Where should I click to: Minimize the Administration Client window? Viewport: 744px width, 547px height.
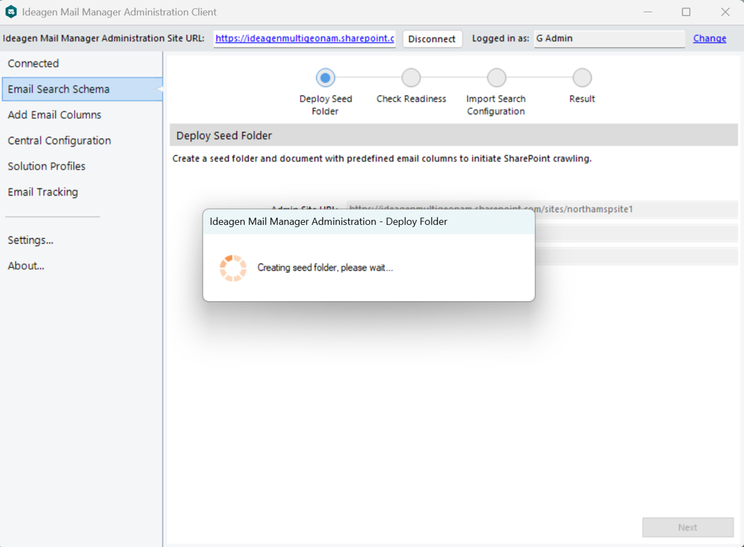click(647, 12)
